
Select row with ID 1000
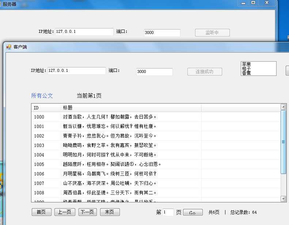coord(156,117)
